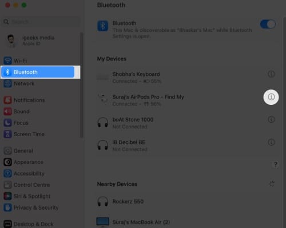Click the AirPods Pro device icon

tap(103, 99)
